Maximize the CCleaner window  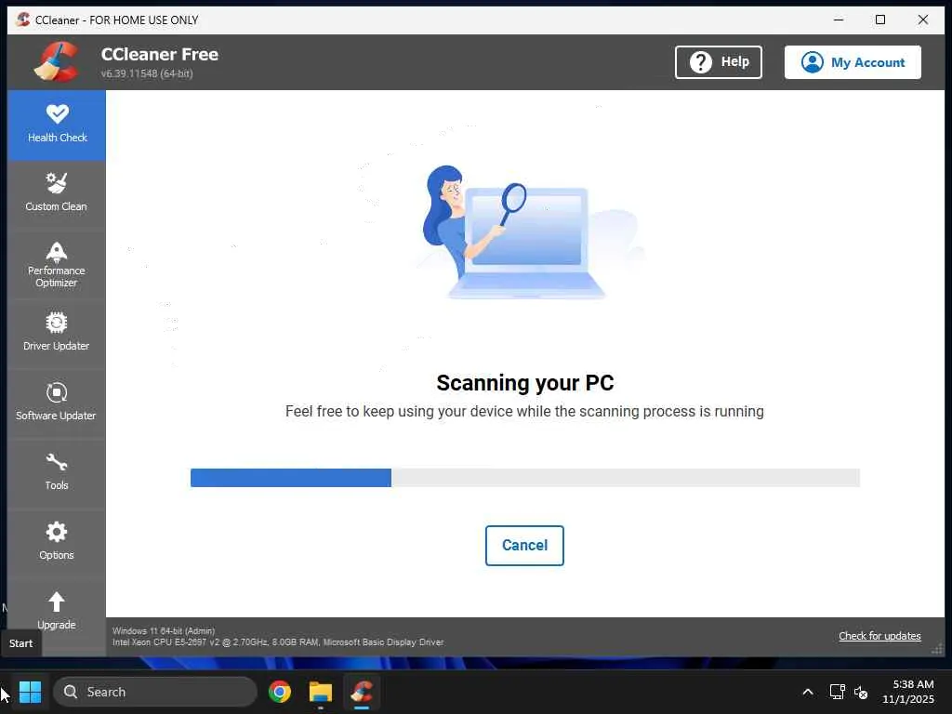tap(880, 20)
